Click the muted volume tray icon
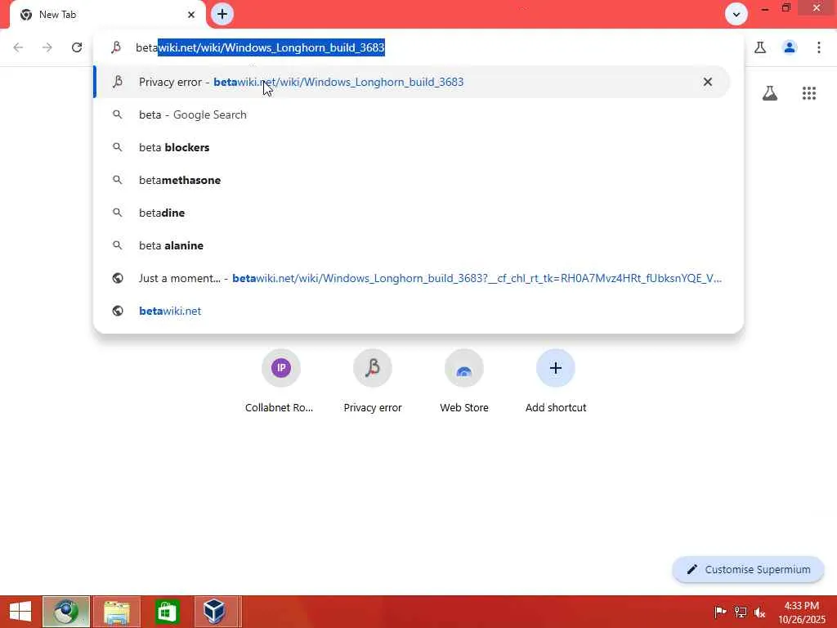Image resolution: width=837 pixels, height=628 pixels. [x=759, y=612]
